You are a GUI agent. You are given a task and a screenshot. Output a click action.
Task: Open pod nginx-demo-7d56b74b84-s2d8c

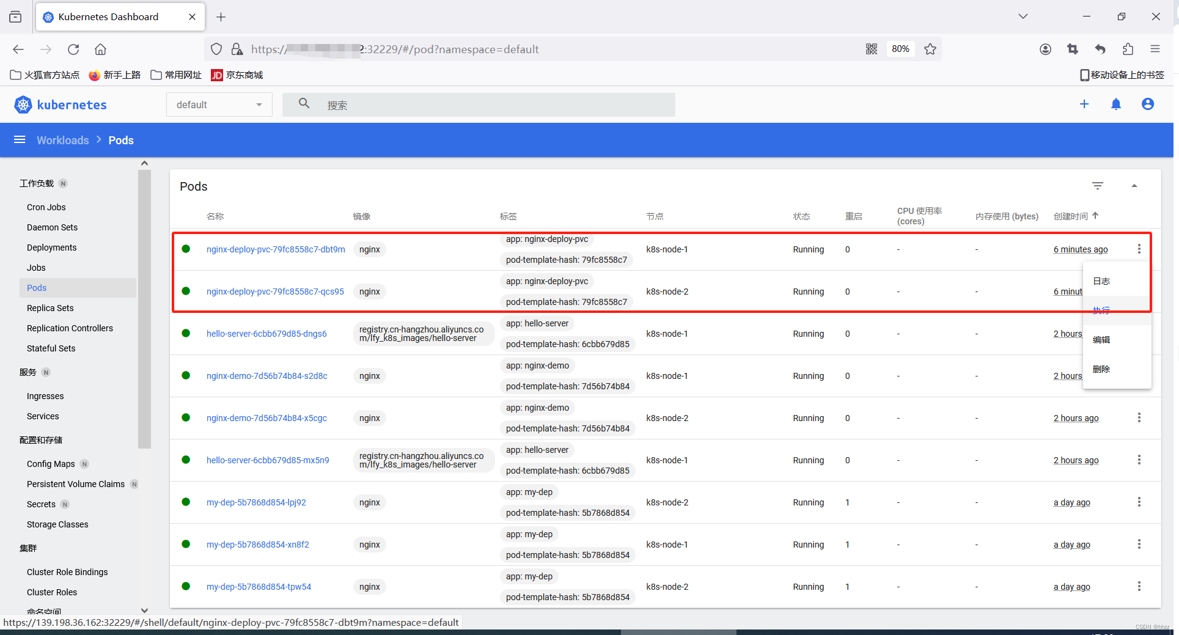click(267, 376)
